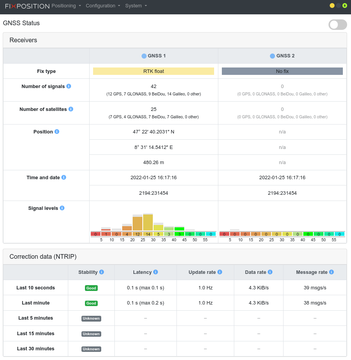Screen dimensions: 351x360
Task: Show info for the Position row
Action: [57, 132]
